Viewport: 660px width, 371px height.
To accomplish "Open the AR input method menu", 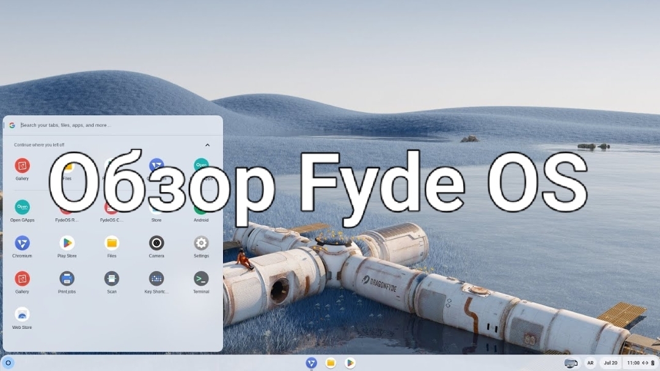I will coord(590,362).
